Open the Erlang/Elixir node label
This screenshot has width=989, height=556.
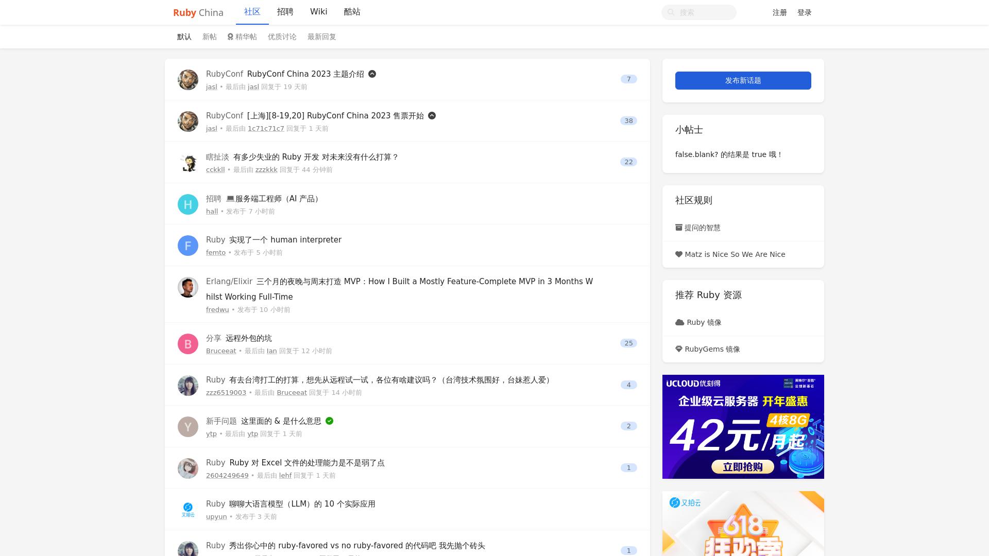tap(229, 282)
